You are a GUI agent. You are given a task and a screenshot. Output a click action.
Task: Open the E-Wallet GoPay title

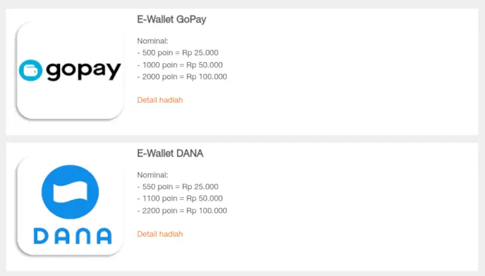pyautogui.click(x=171, y=19)
